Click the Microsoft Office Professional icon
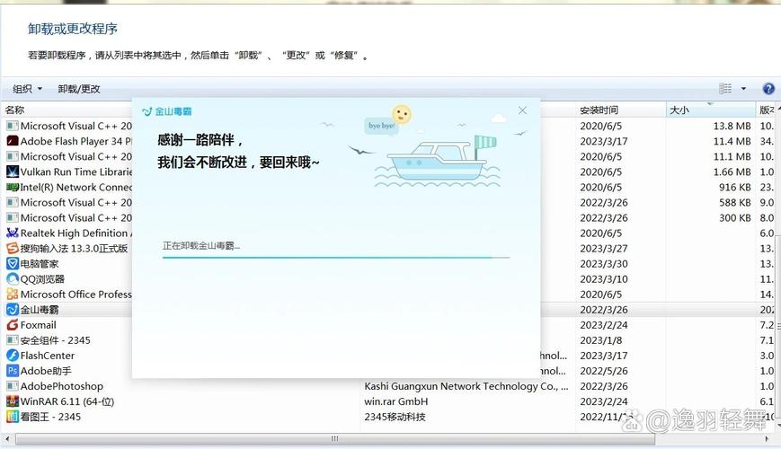Viewport: 781px width, 449px height. pyautogui.click(x=13, y=295)
